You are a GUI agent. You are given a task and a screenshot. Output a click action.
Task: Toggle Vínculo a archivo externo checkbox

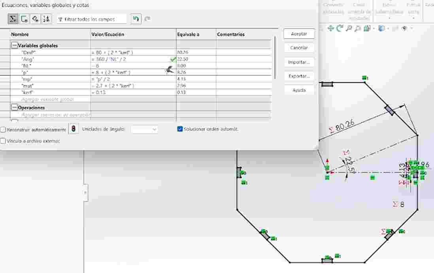pos(3,141)
